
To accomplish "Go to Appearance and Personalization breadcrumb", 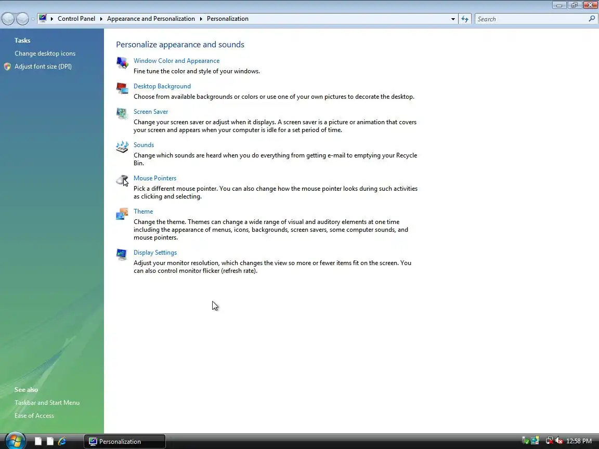I will [x=151, y=19].
